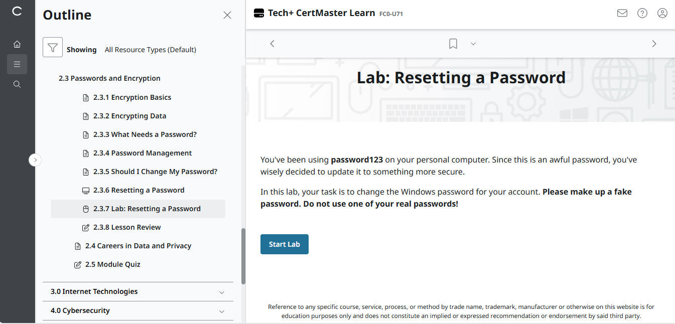This screenshot has height=324, width=675.
Task: Open the envelope message icon in the header
Action: pyautogui.click(x=622, y=13)
